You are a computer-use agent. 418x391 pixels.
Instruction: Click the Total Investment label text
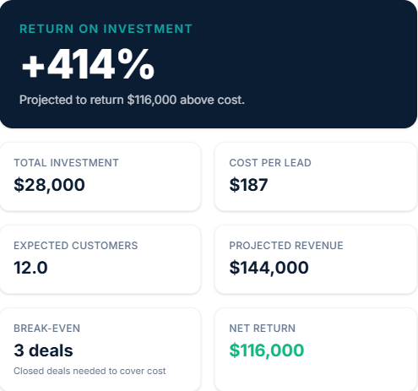coord(66,163)
